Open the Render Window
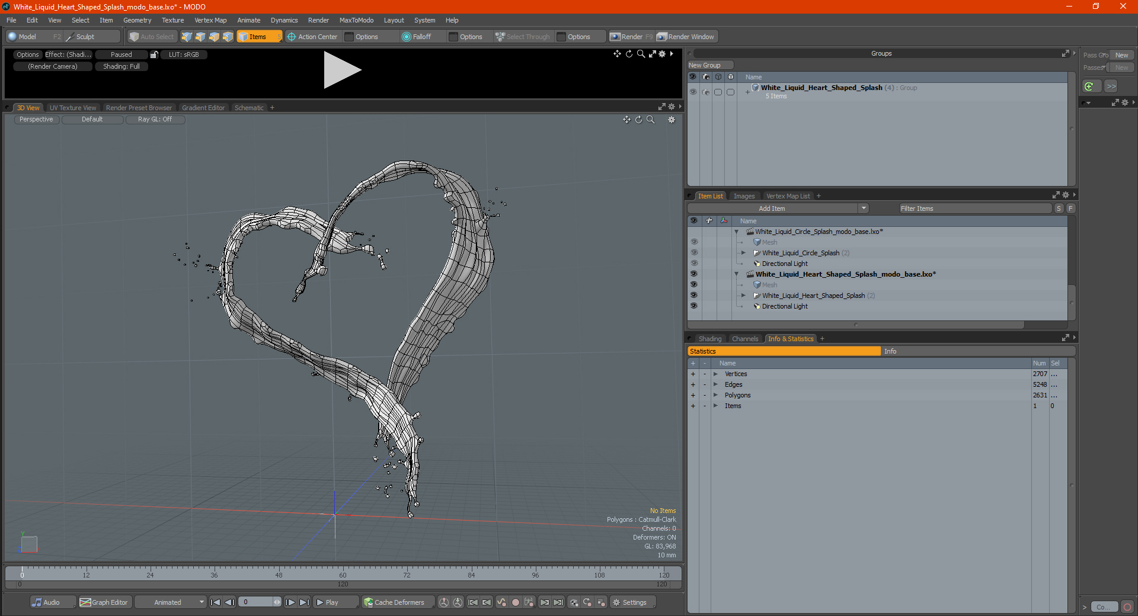Image resolution: width=1138 pixels, height=616 pixels. coord(686,37)
